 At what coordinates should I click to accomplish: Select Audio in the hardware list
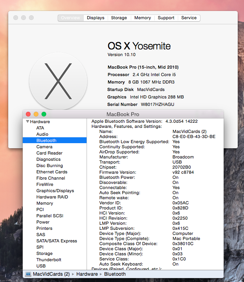pyautogui.click(x=42, y=134)
